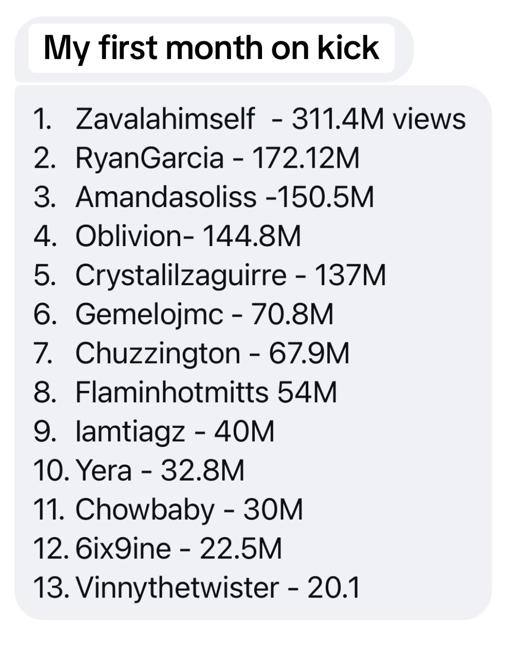
Task: Select the "My first month on kick" title
Action: 211,48
